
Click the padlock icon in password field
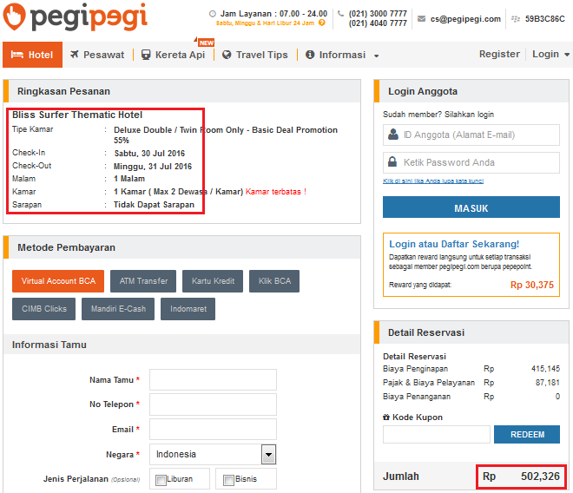pos(392,161)
